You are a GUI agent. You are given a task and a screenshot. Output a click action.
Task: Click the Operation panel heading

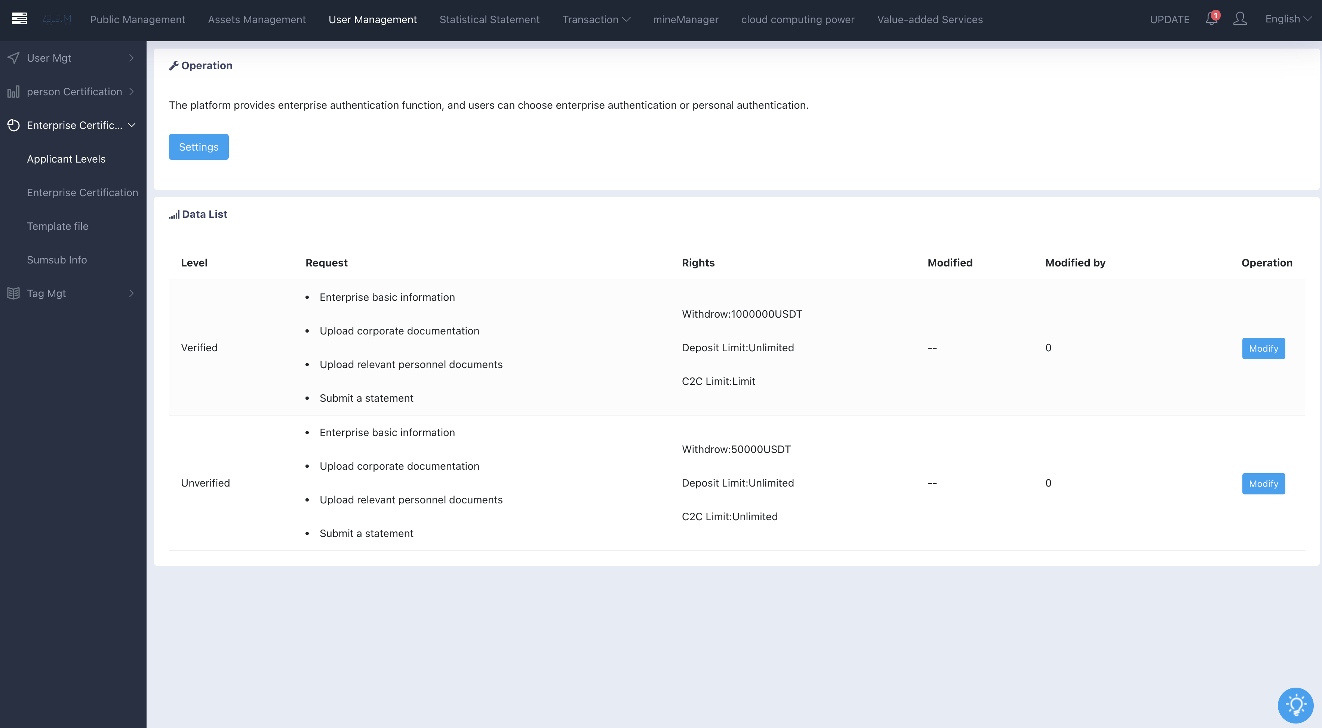tap(206, 66)
